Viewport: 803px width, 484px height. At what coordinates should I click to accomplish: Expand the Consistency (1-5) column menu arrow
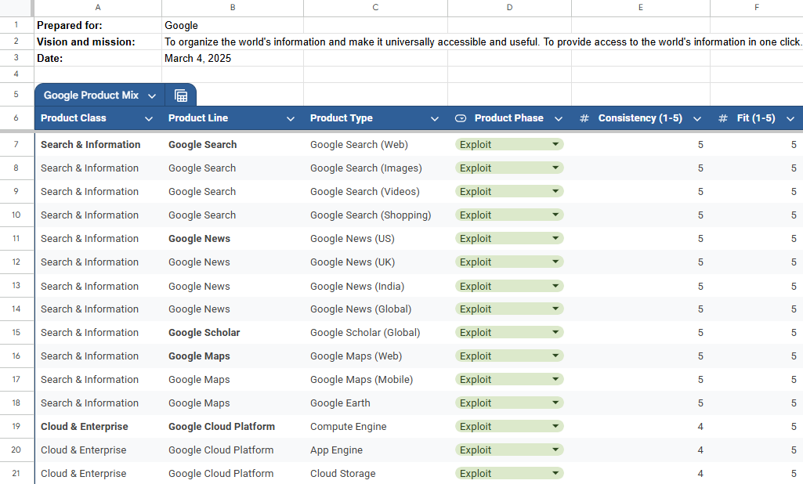tap(697, 119)
